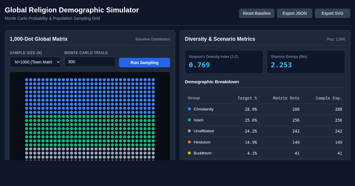Click the Christianity row label

pos(204,109)
